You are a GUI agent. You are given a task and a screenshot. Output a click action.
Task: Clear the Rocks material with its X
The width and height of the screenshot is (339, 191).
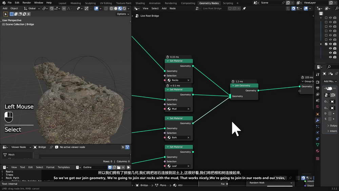click(x=188, y=80)
